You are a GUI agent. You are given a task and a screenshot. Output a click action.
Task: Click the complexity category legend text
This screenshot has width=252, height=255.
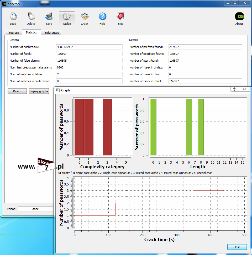pos(135,173)
